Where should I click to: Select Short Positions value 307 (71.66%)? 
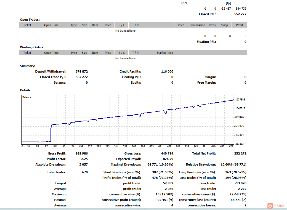click(x=163, y=172)
